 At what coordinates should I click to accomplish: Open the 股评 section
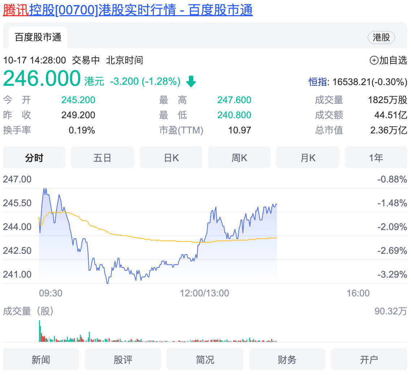click(123, 359)
